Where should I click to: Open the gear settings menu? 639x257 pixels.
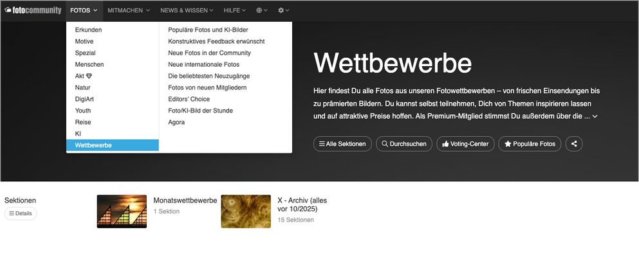click(283, 10)
